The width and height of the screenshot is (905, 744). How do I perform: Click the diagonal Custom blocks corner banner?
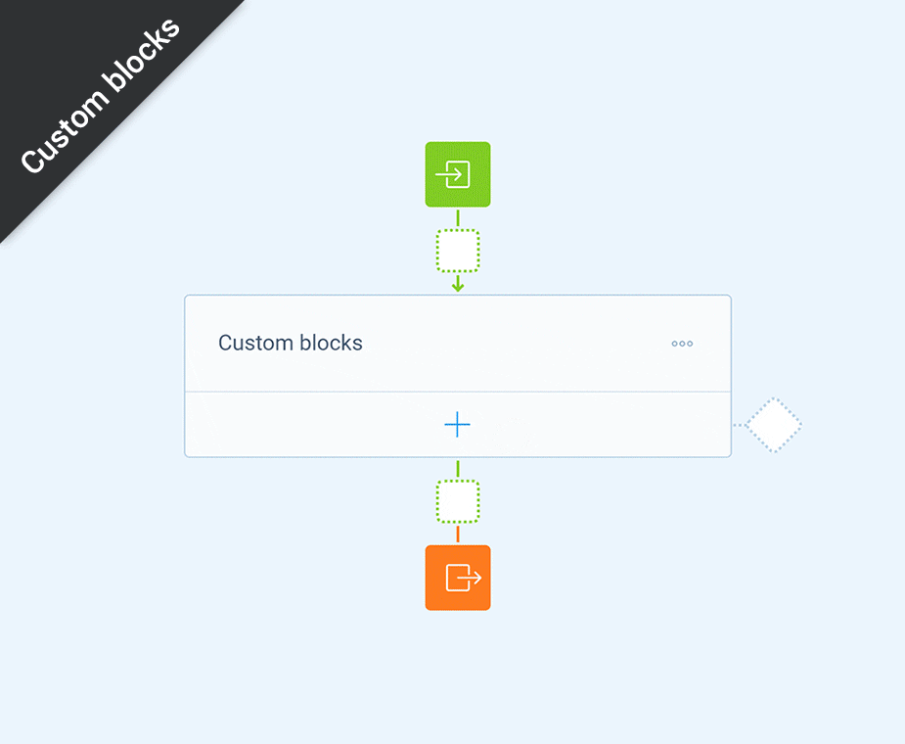pyautogui.click(x=99, y=95)
